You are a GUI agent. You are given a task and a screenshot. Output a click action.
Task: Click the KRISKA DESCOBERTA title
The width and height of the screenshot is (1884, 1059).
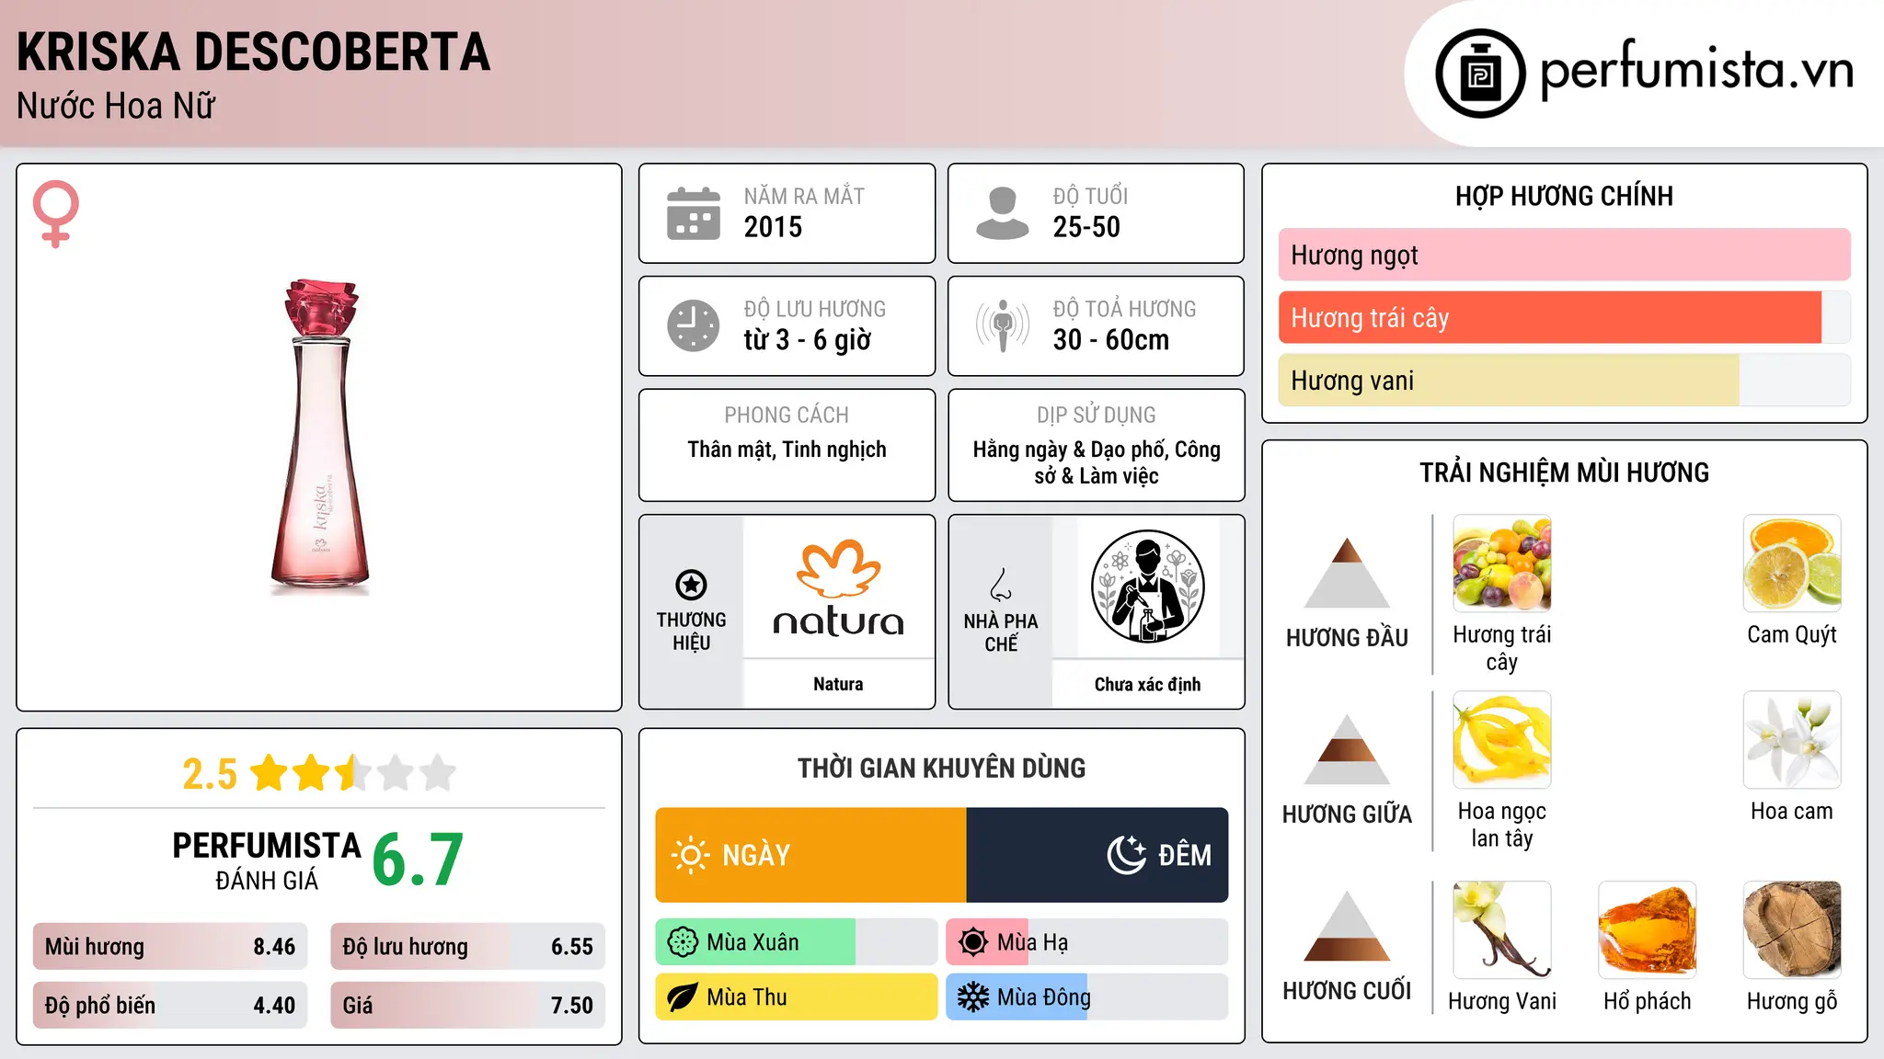coord(254,51)
